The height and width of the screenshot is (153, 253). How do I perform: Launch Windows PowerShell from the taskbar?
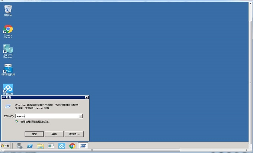pos(30,146)
